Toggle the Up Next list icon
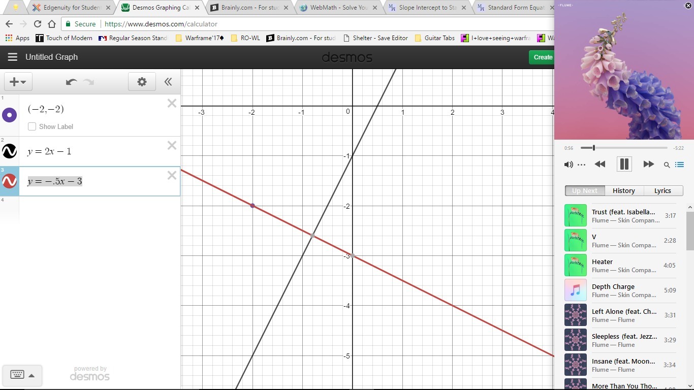This screenshot has height=390, width=694. pyautogui.click(x=680, y=165)
